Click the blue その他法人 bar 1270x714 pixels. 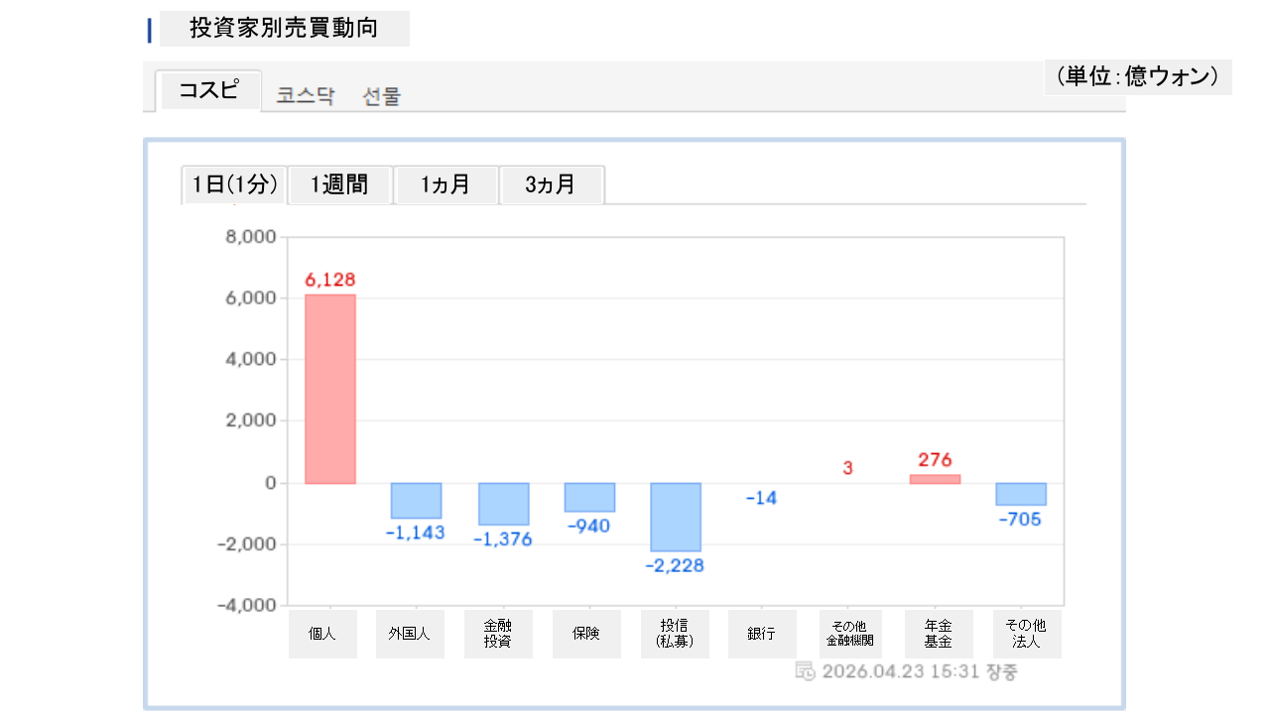1021,494
